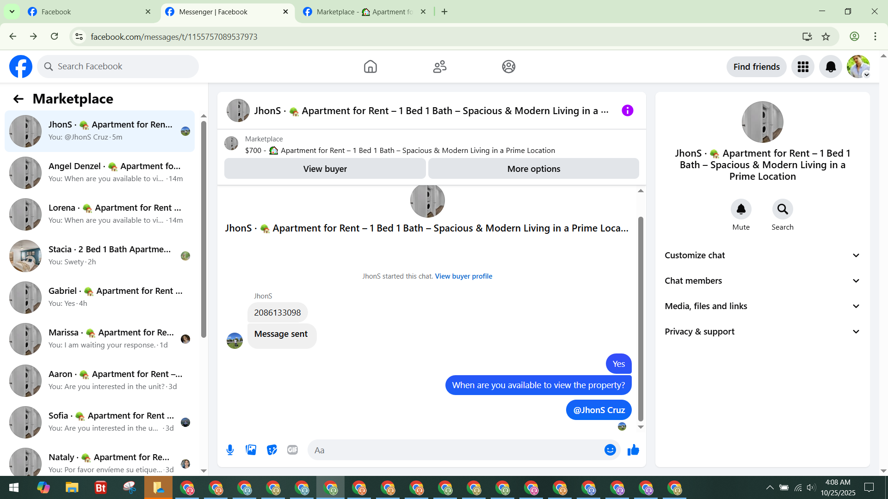Open the Gabriel conversation
888x499 pixels.
tap(99, 298)
